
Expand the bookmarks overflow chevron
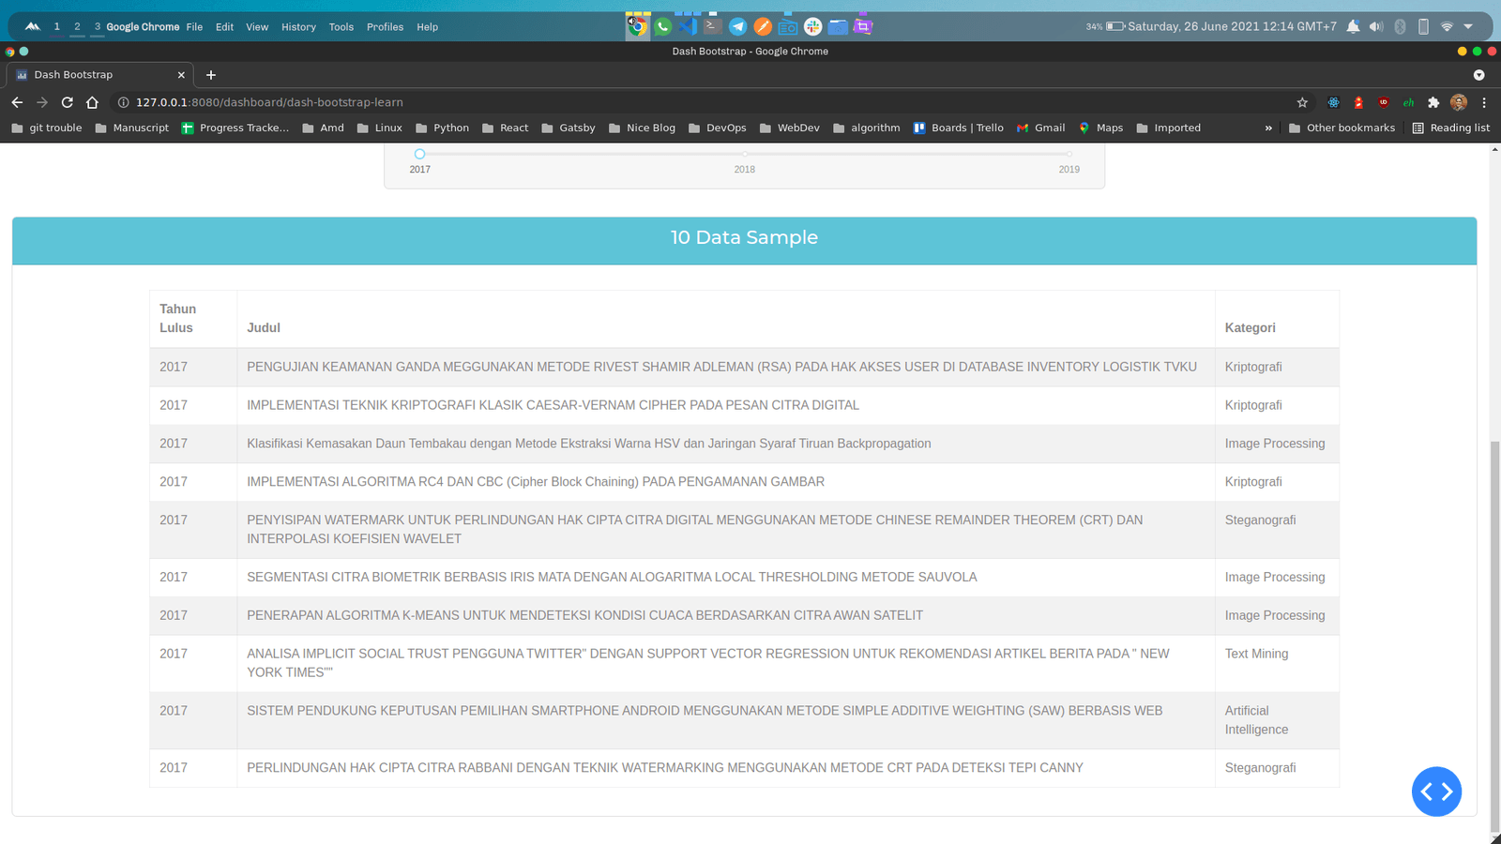coord(1268,128)
